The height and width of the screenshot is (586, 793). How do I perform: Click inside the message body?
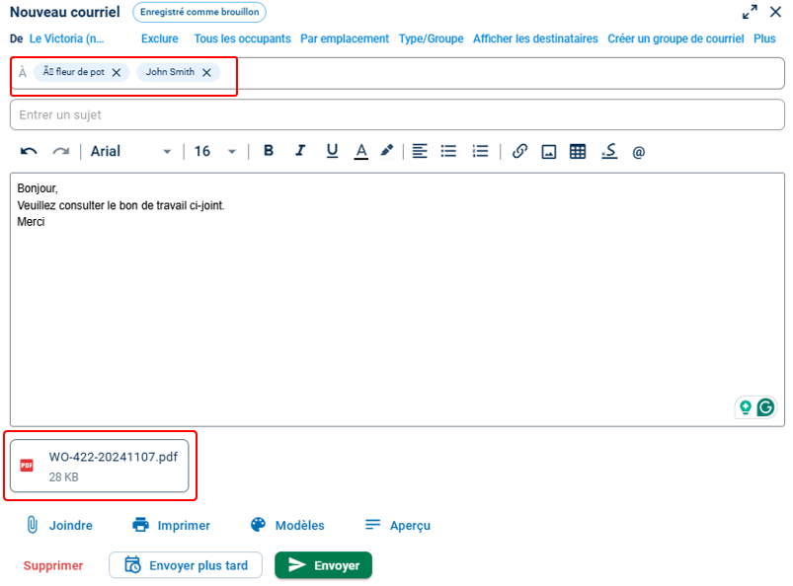[x=397, y=300]
